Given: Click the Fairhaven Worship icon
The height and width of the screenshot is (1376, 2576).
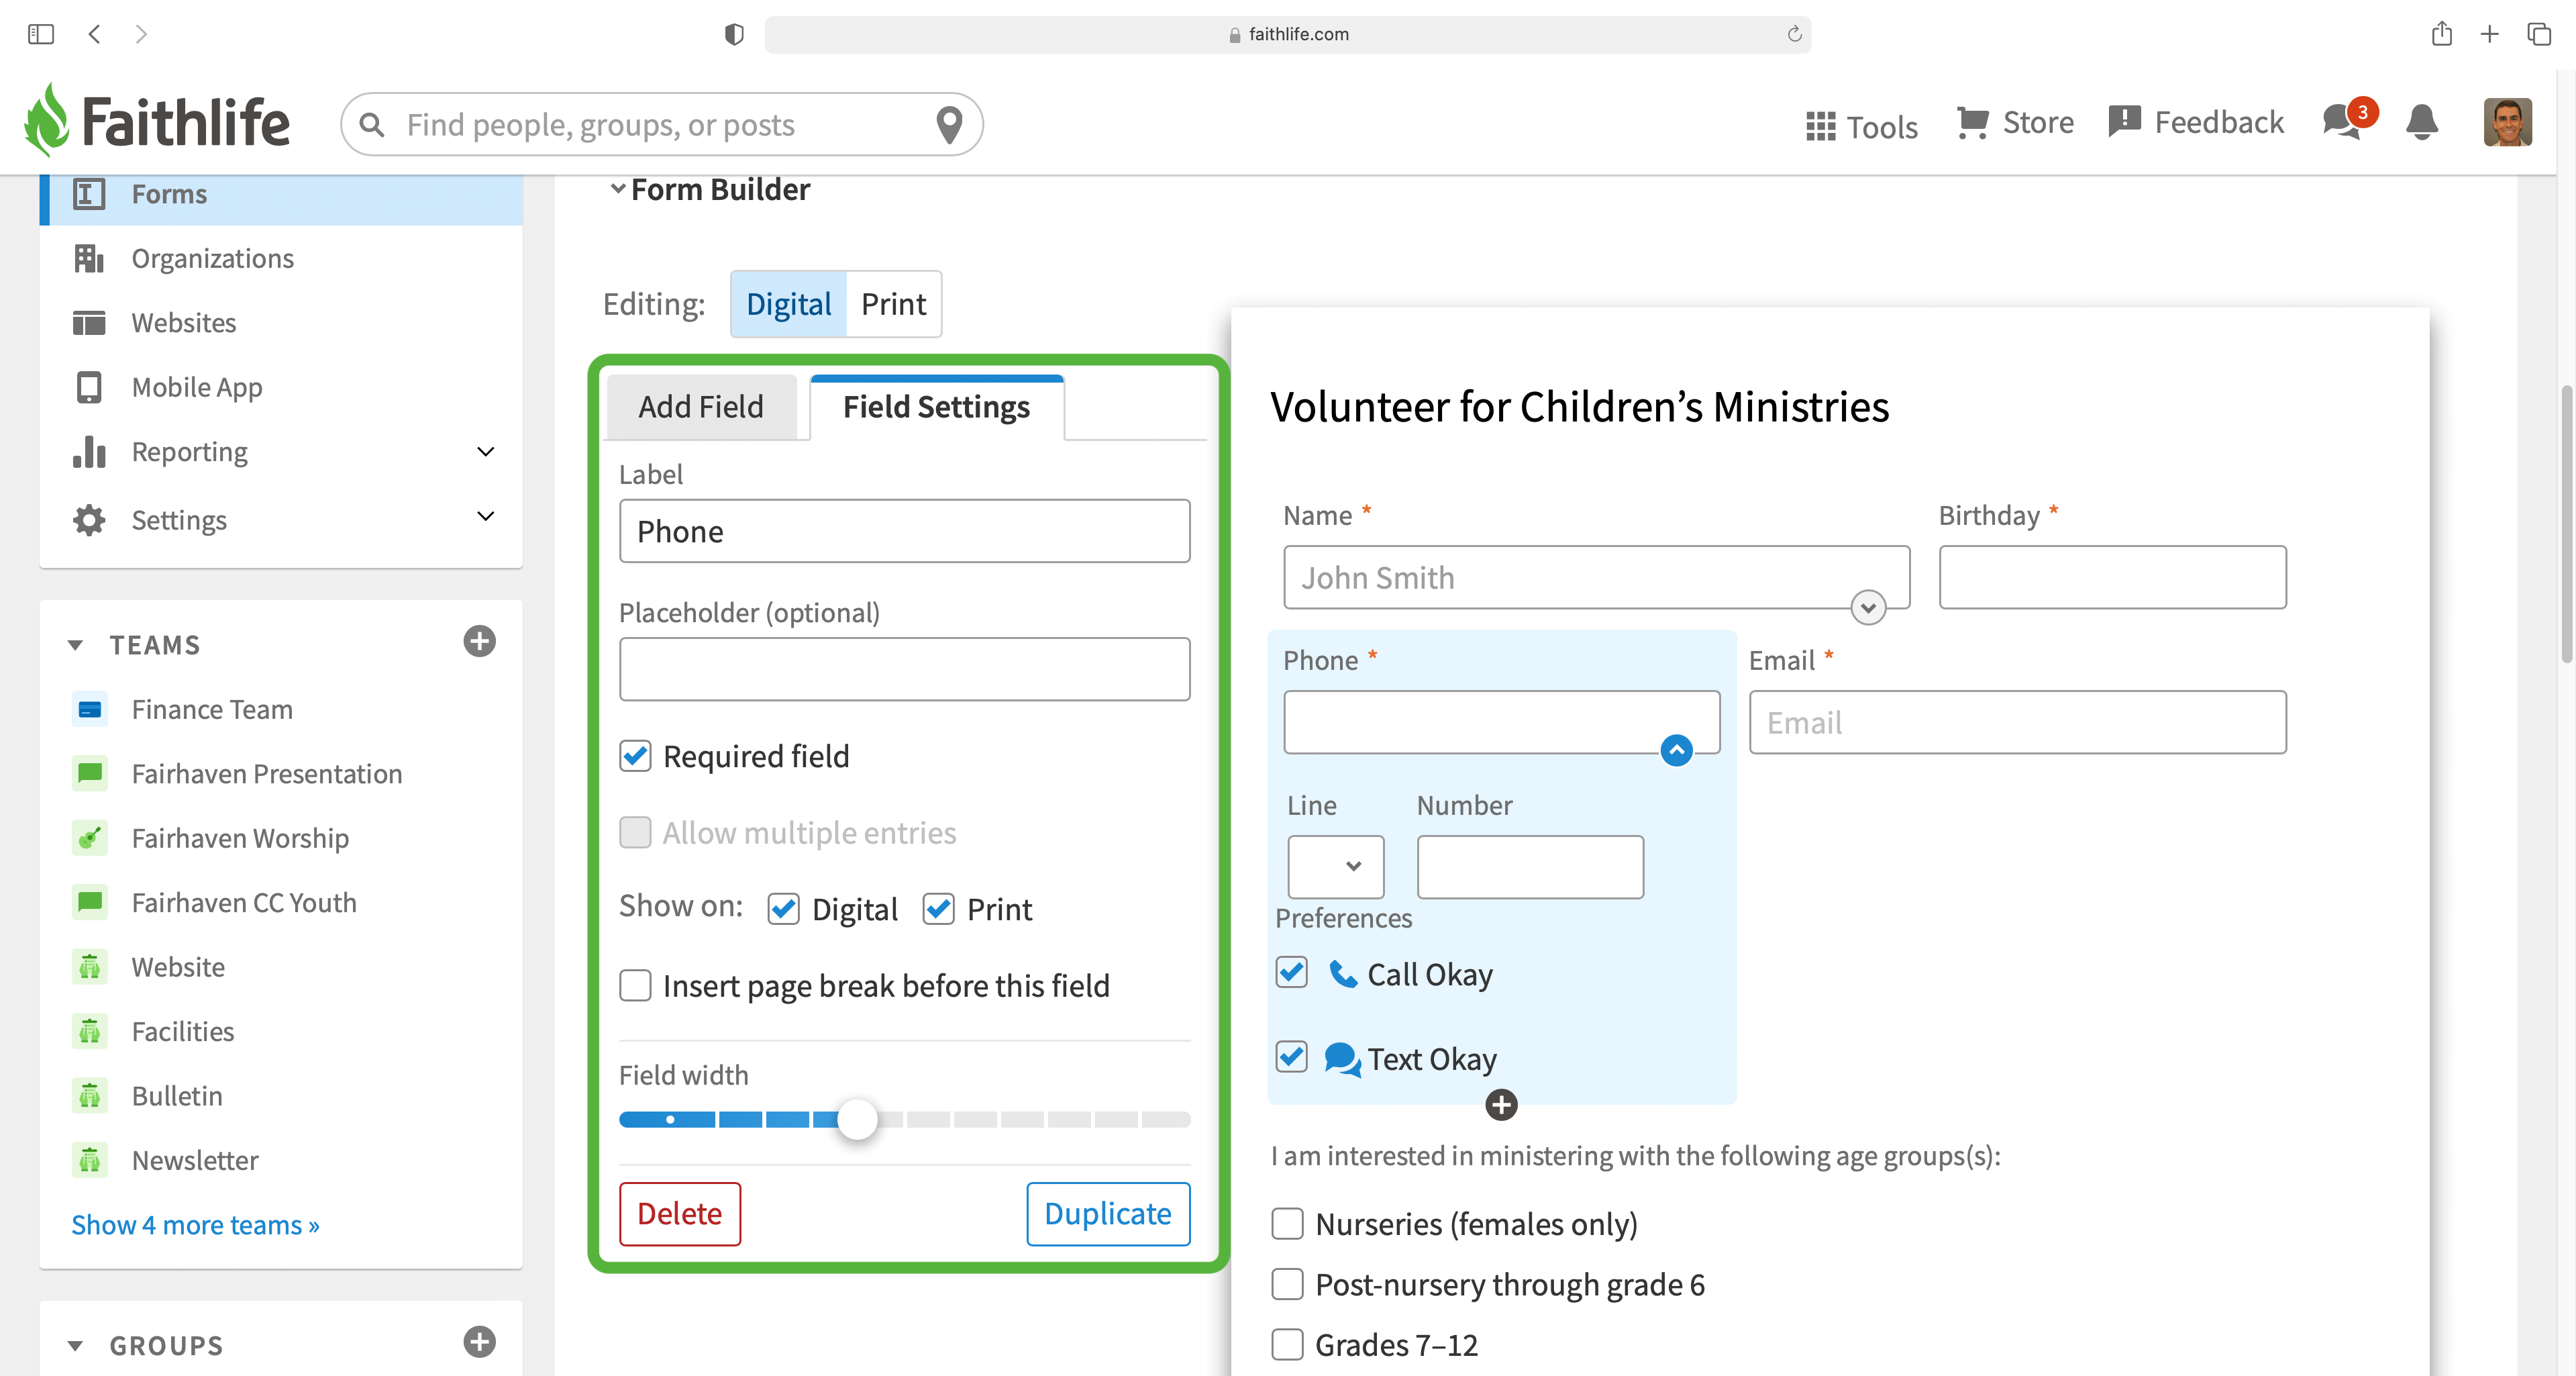Looking at the screenshot, I should pyautogui.click(x=89, y=838).
